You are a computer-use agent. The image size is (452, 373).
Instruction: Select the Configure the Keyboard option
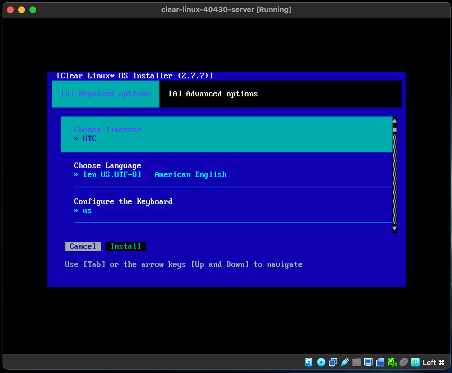click(x=122, y=201)
